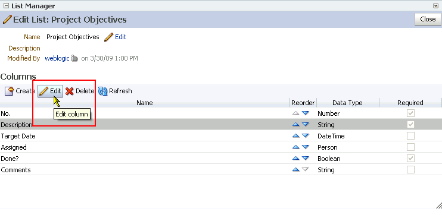Screen dimensions: 442x215
Task: Toggle Required checkbox for Description column
Action: pyautogui.click(x=410, y=125)
